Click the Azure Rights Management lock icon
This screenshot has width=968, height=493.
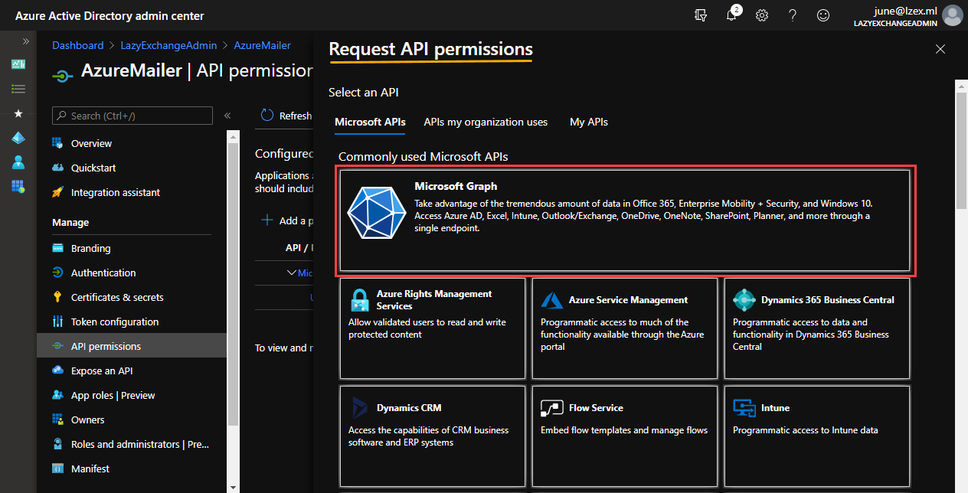tap(359, 299)
